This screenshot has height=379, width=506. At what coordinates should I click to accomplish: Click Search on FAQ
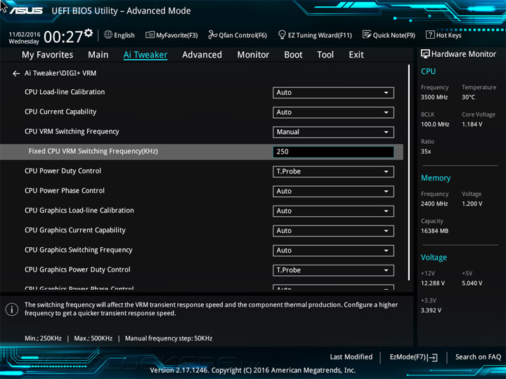[478, 357]
